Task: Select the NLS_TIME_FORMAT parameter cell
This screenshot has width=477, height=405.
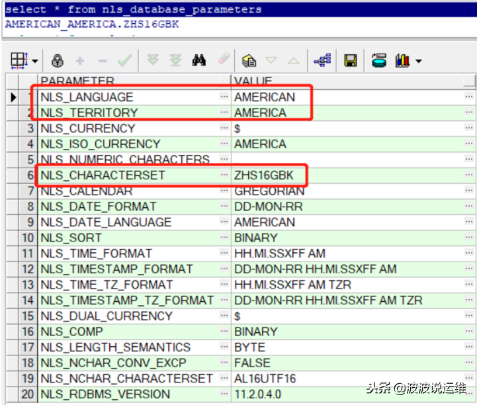Action: pos(134,253)
